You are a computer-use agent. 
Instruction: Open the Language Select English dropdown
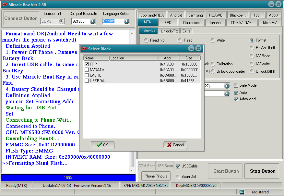[127, 21]
